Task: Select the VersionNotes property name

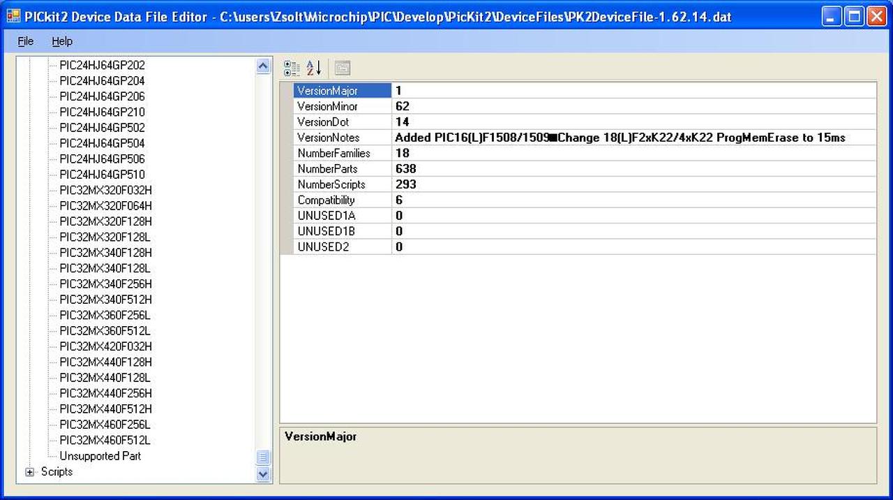Action: tap(343, 138)
